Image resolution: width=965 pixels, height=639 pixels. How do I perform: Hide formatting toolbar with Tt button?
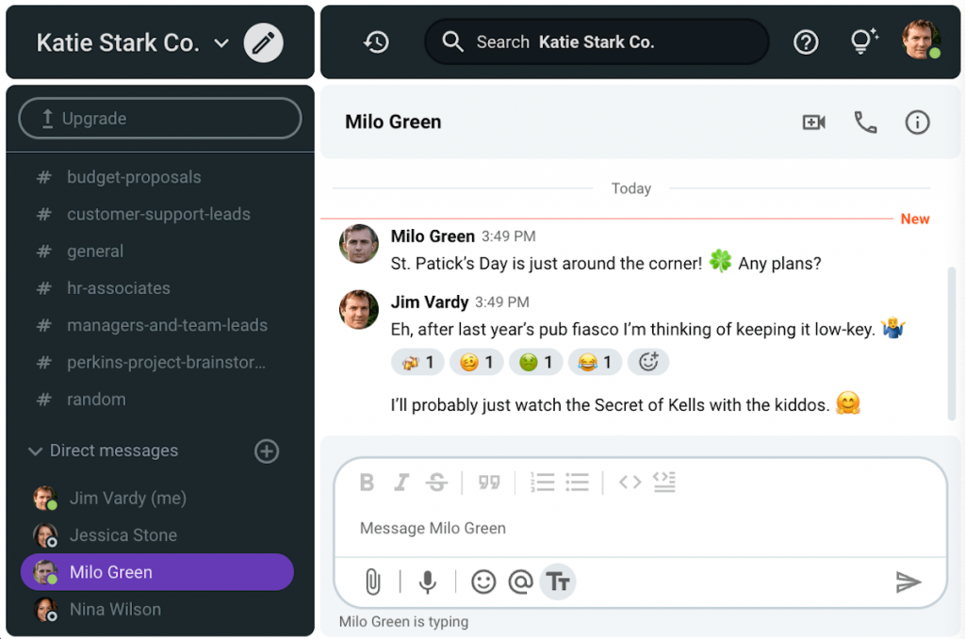[558, 582]
